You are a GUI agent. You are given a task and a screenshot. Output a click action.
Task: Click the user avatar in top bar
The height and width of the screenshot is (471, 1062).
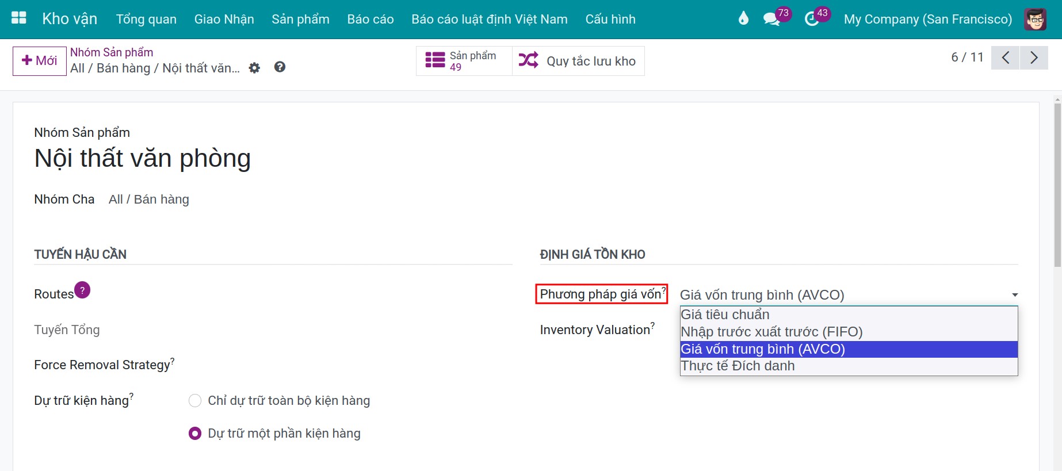point(1035,19)
